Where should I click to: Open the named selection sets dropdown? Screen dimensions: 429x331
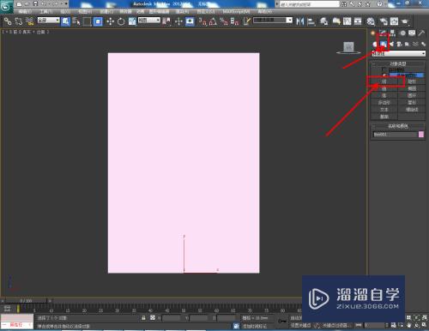pos(273,21)
